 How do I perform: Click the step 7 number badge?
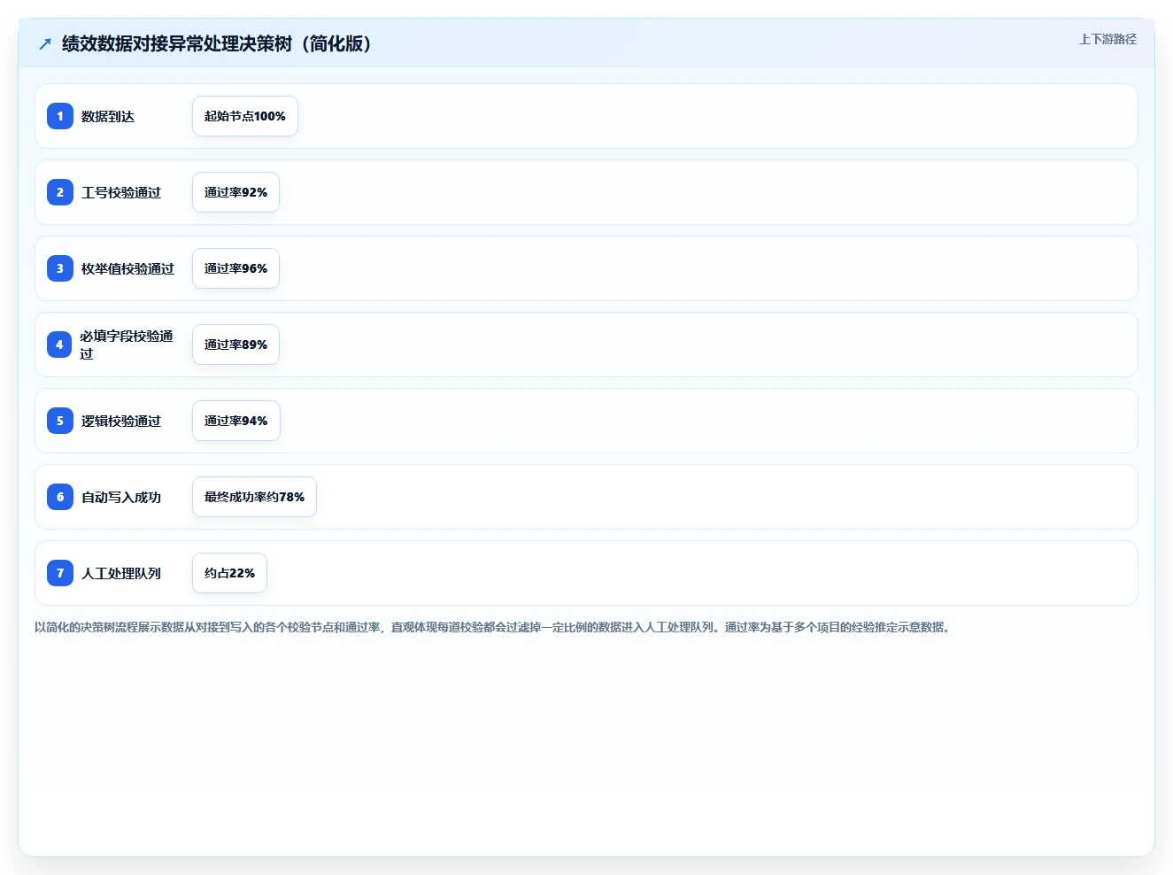click(x=60, y=573)
